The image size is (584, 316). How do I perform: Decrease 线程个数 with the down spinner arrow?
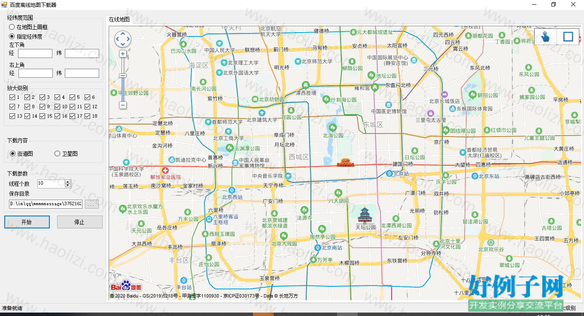(x=68, y=186)
